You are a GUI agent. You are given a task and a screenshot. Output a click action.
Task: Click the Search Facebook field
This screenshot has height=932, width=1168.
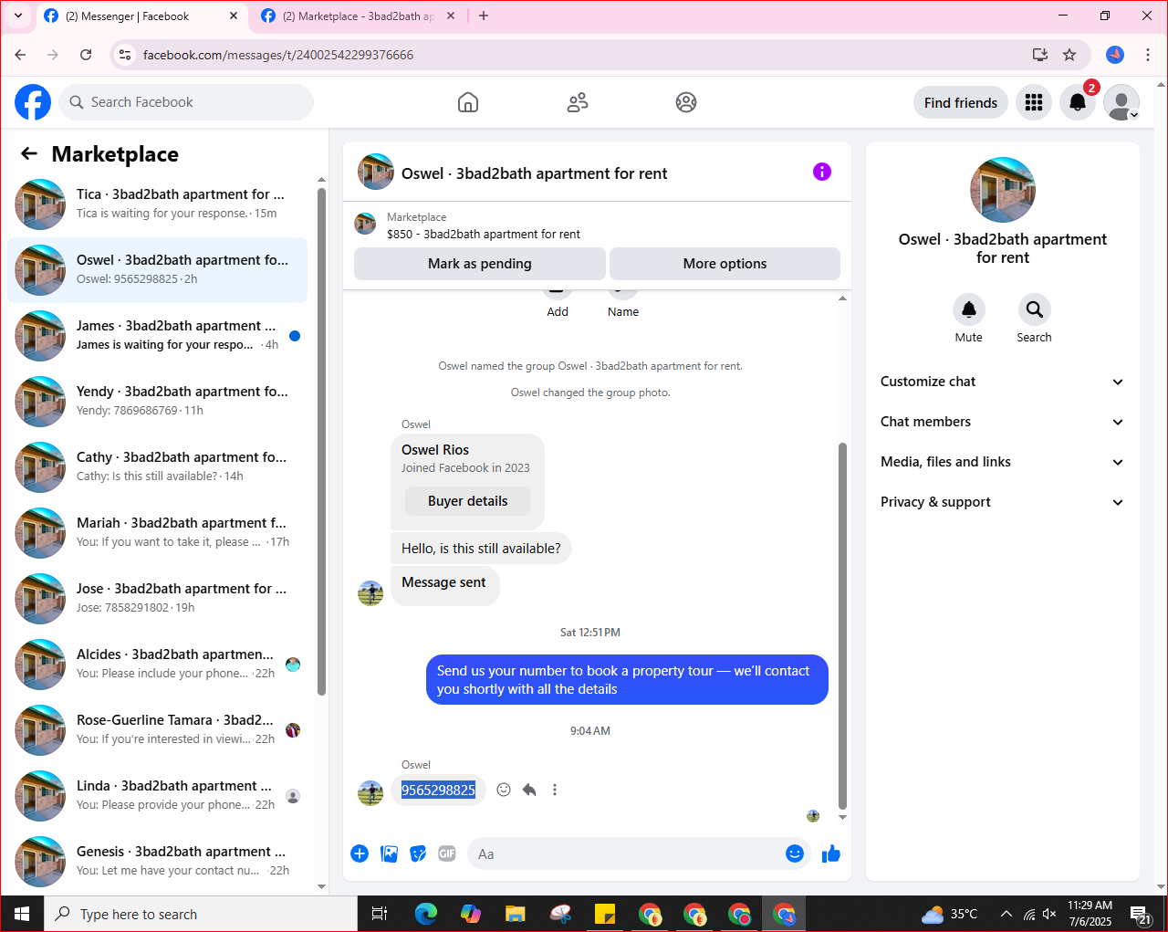(186, 102)
